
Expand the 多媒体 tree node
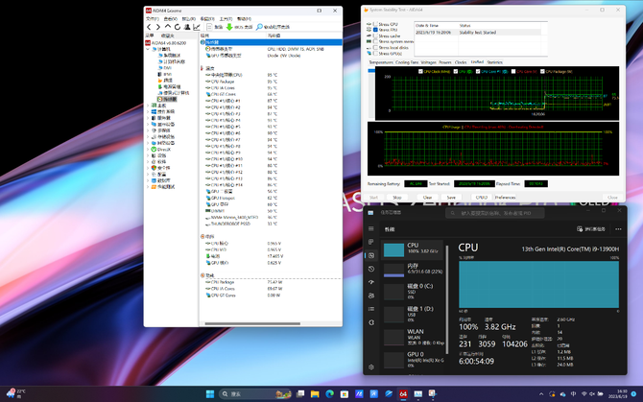coord(148,130)
